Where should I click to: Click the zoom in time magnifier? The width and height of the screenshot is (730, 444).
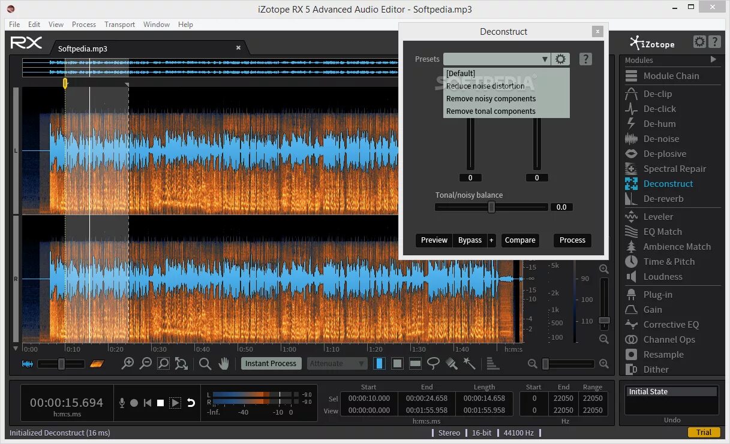coord(128,363)
